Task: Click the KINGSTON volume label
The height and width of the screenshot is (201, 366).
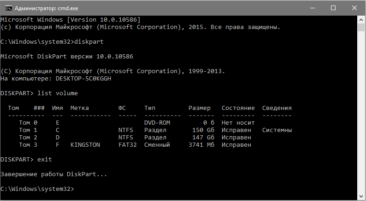Action: coord(85,145)
